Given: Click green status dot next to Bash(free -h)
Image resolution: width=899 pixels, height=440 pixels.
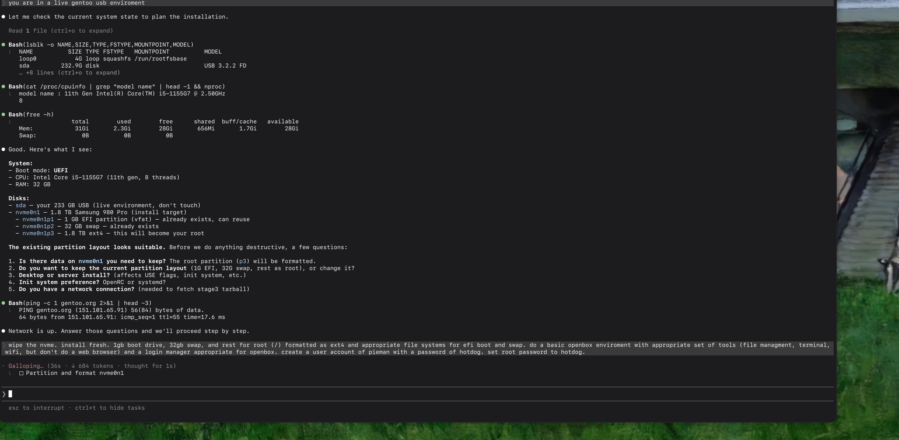Looking at the screenshot, I should click(x=3, y=114).
